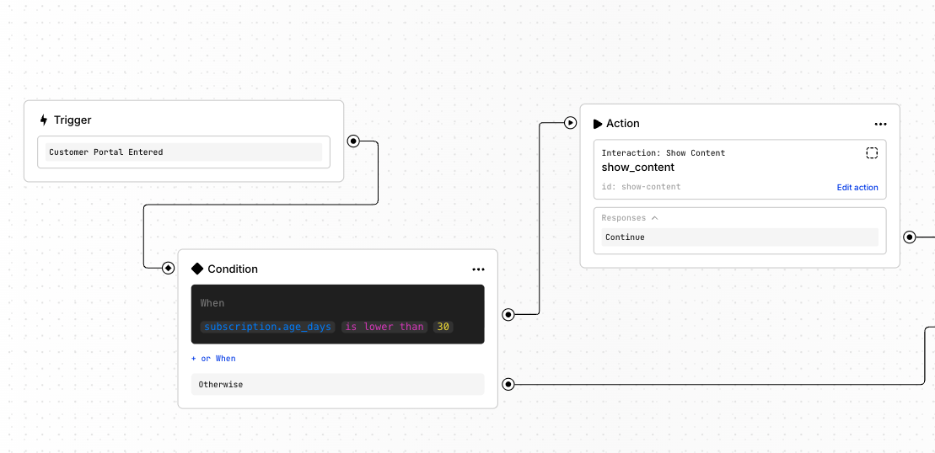Select the subscription.age_days field token
The width and height of the screenshot is (935, 453).
[x=268, y=327]
